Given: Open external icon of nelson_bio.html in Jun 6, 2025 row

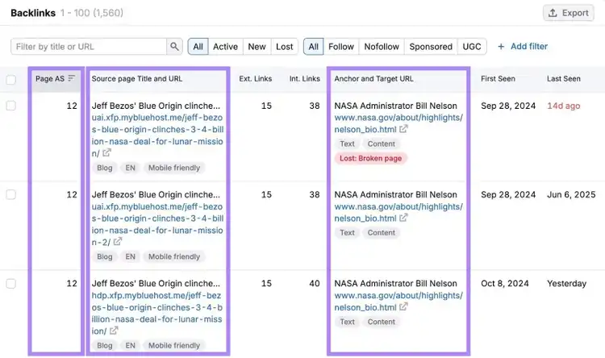Looking at the screenshot, I should [403, 218].
